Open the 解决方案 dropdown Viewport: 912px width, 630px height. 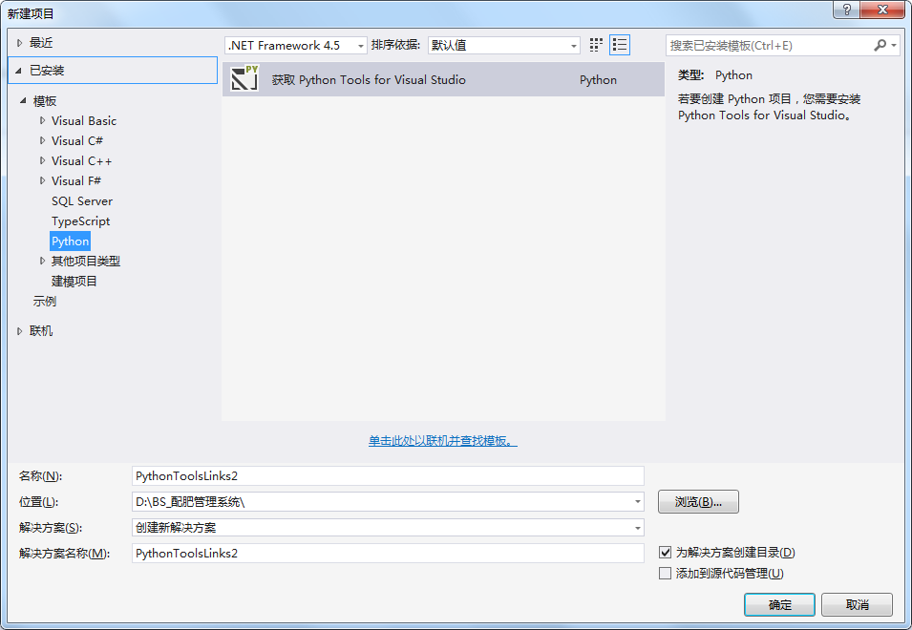(x=638, y=528)
